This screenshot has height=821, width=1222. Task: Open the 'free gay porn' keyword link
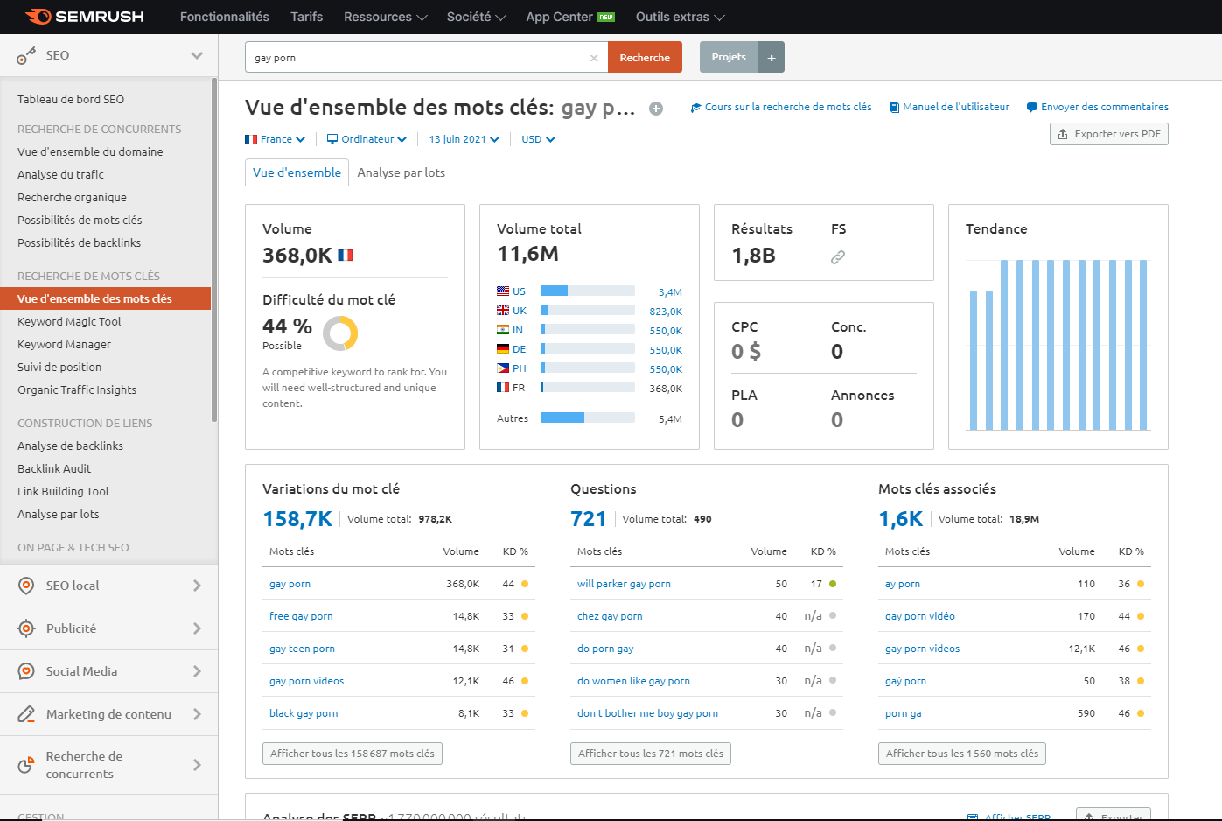[x=301, y=616]
